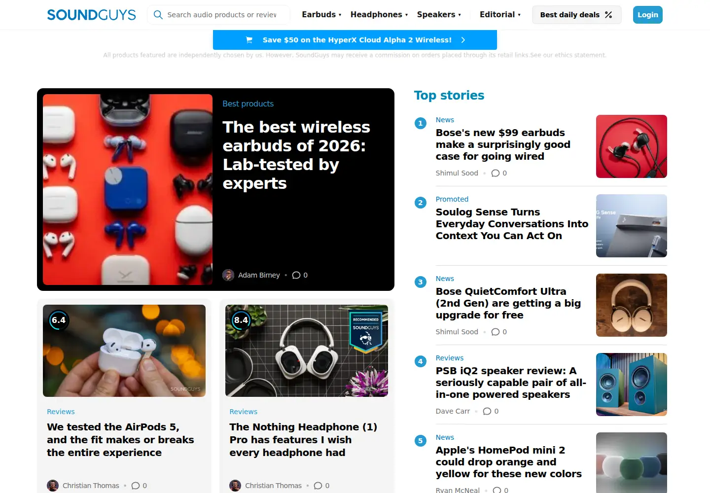This screenshot has width=710, height=493.
Task: Open the blue PSB speakers thumbnail
Action: coord(631,385)
